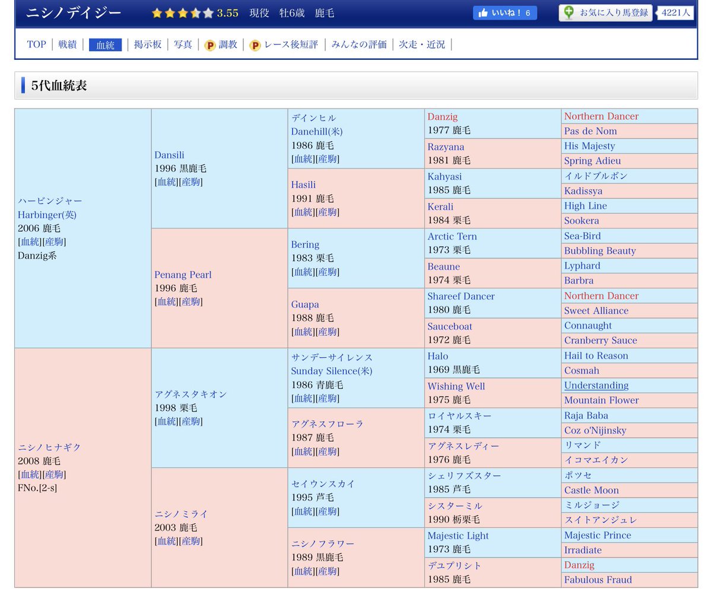Click the star rating icons
The width and height of the screenshot is (712, 589).
(x=182, y=13)
